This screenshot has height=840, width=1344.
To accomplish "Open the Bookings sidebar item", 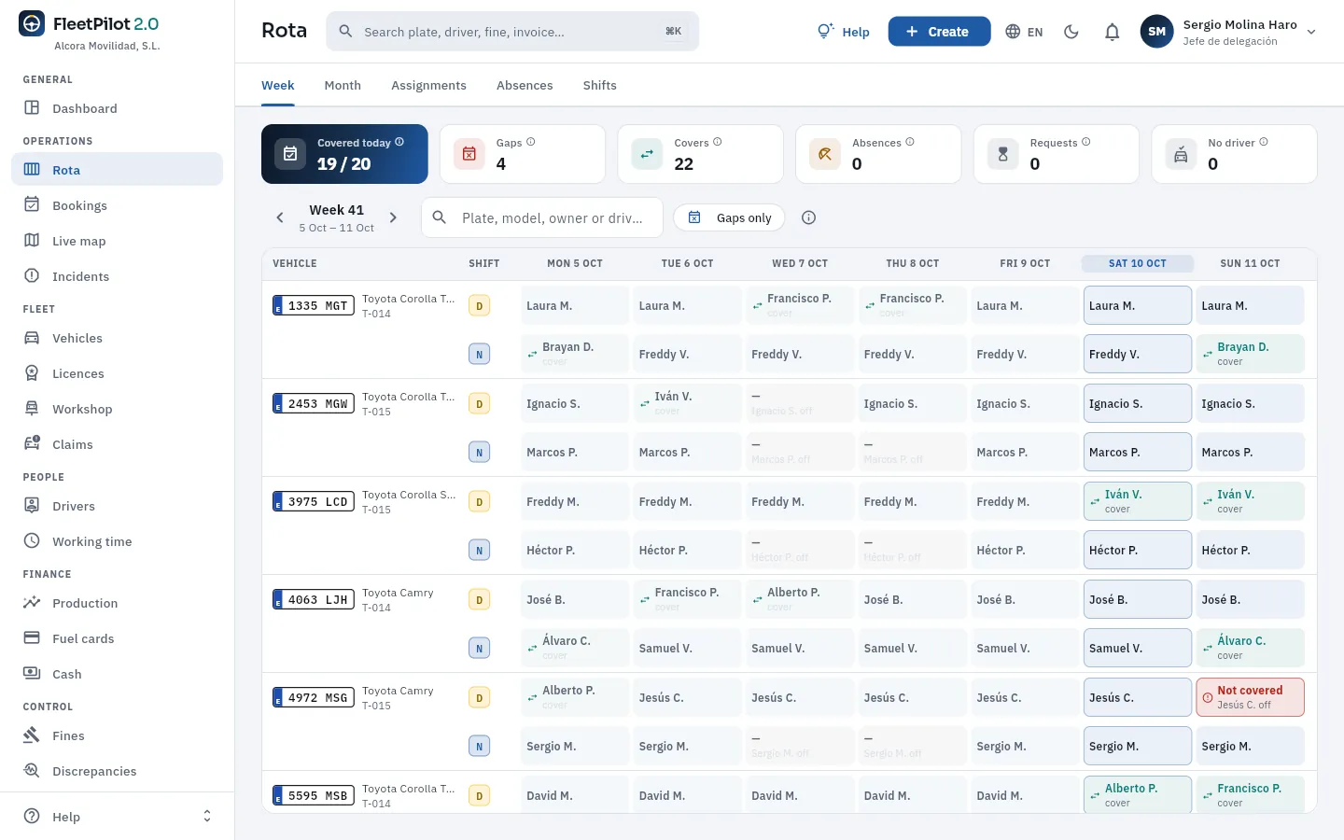I will click(117, 205).
